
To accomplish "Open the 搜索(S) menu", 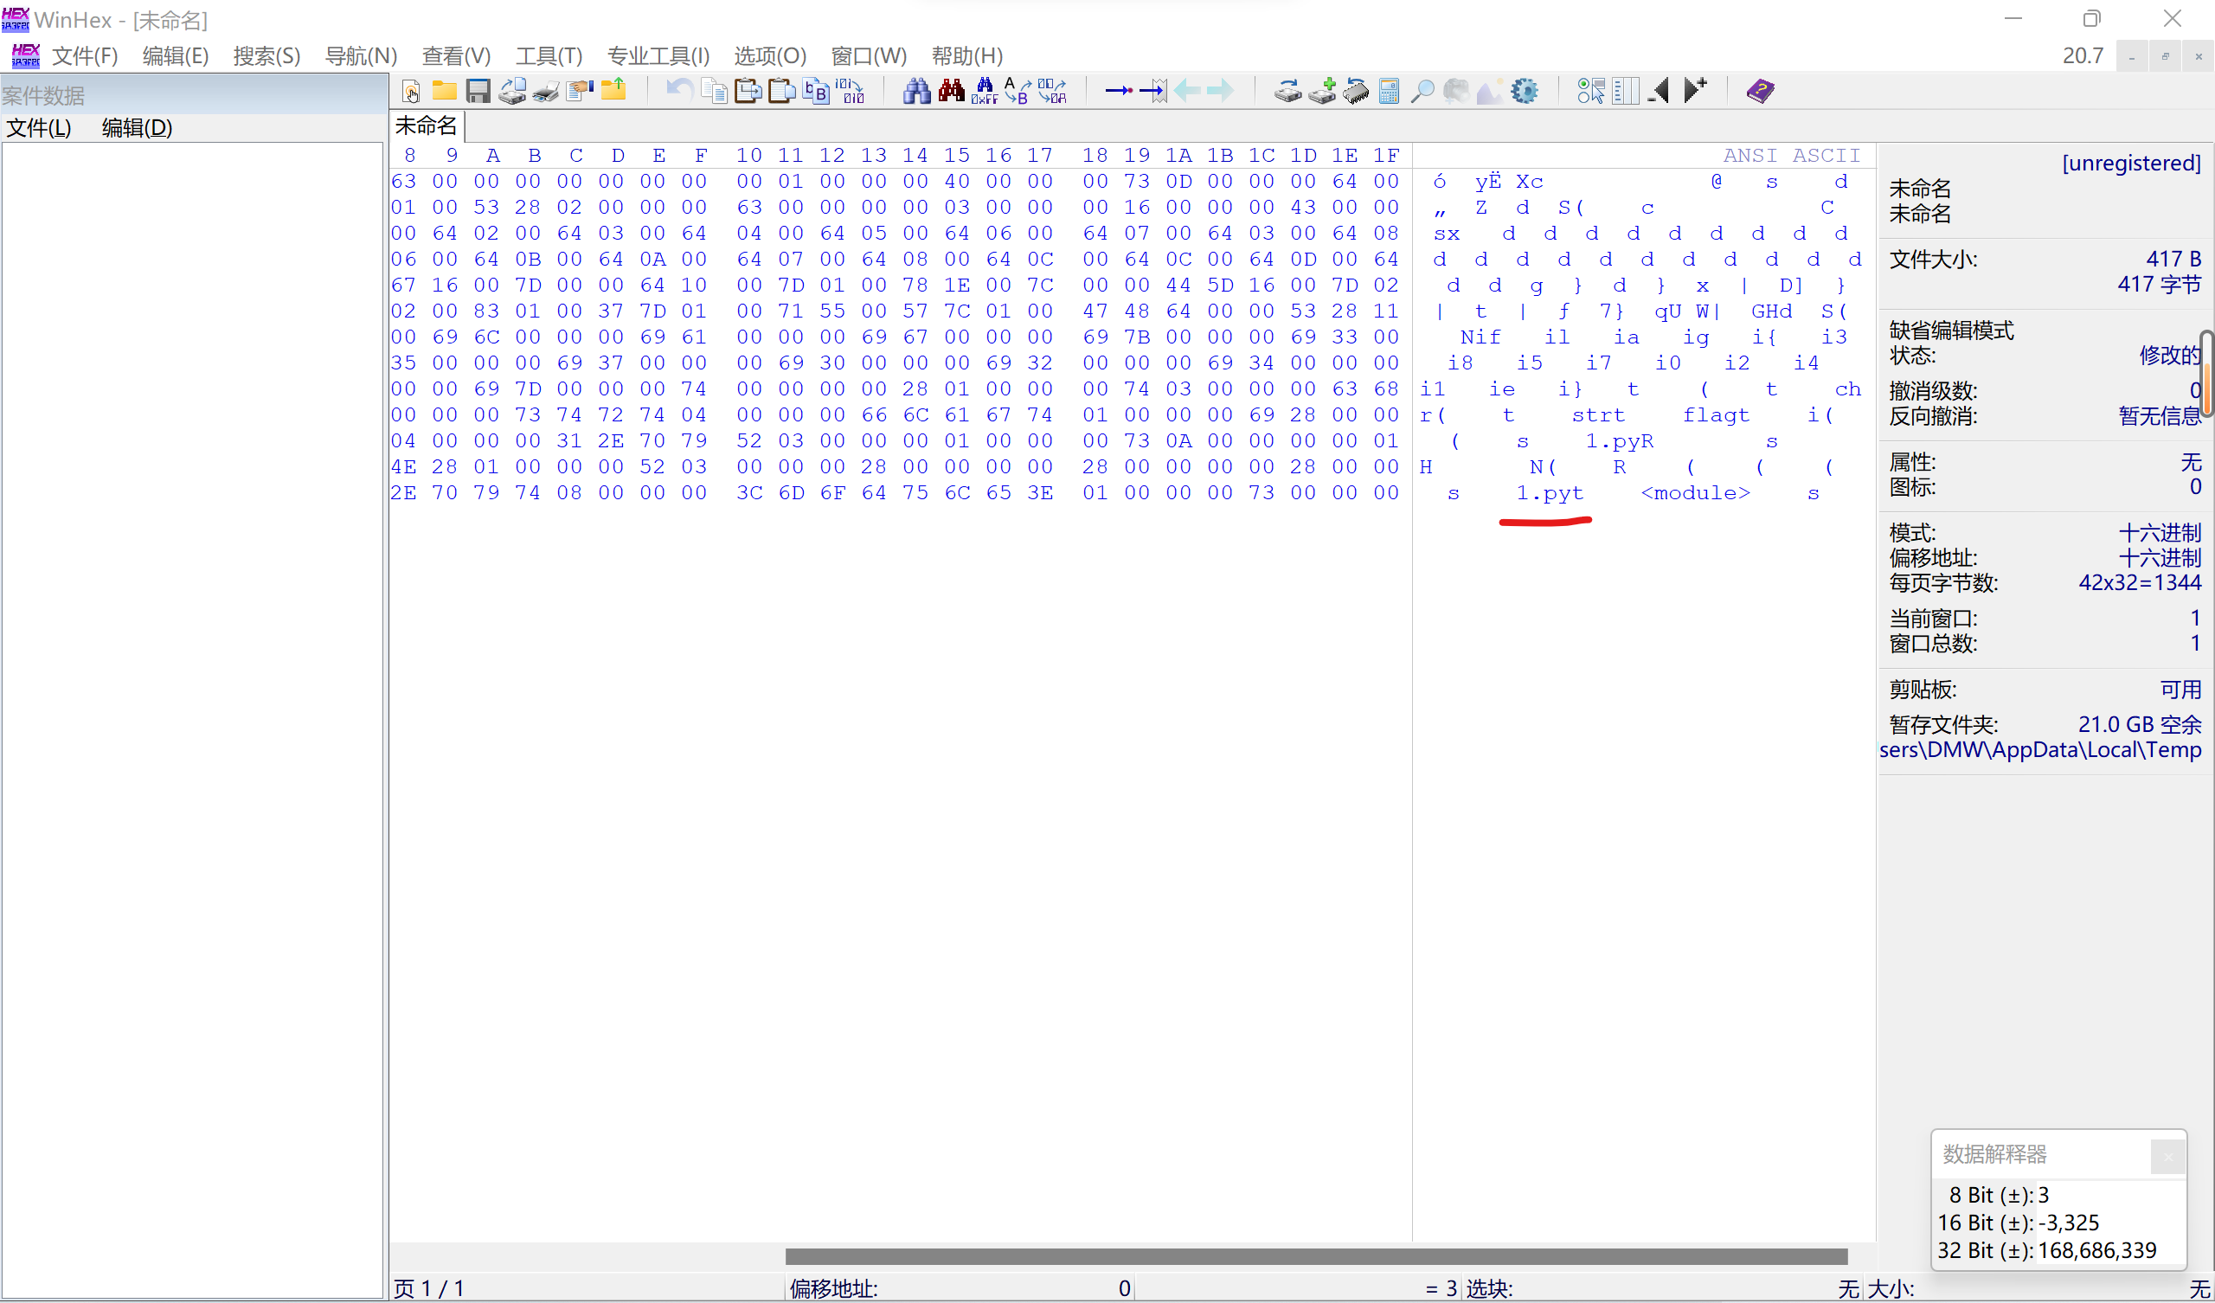I will click(x=266, y=56).
